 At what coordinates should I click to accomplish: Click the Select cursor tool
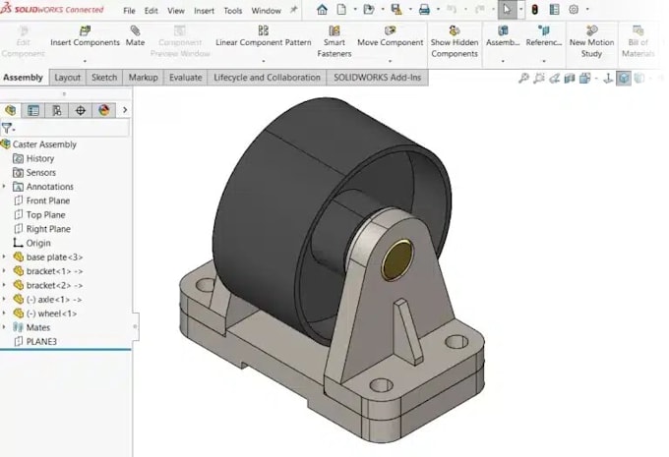tap(507, 10)
